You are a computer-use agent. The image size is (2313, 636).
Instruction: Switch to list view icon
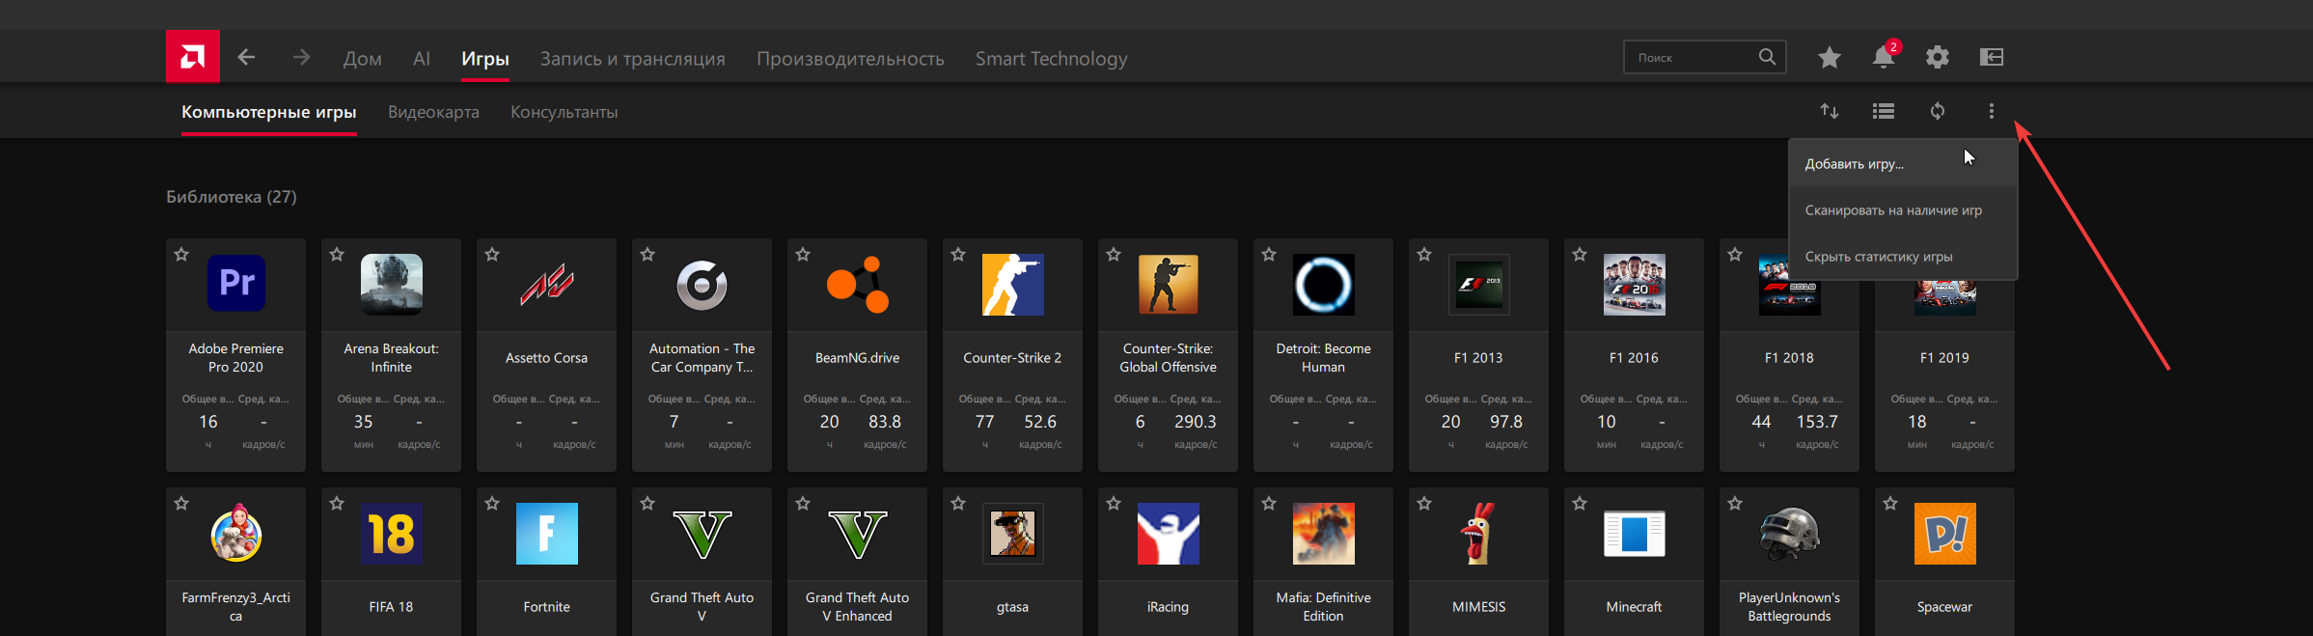1884,111
